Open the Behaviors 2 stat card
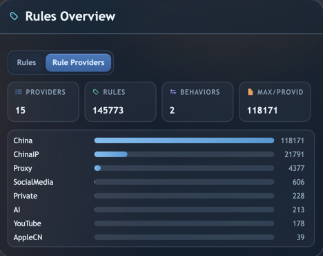 (x=197, y=102)
